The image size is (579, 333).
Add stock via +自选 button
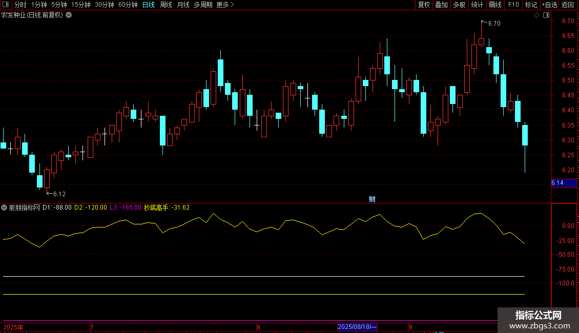[549, 5]
